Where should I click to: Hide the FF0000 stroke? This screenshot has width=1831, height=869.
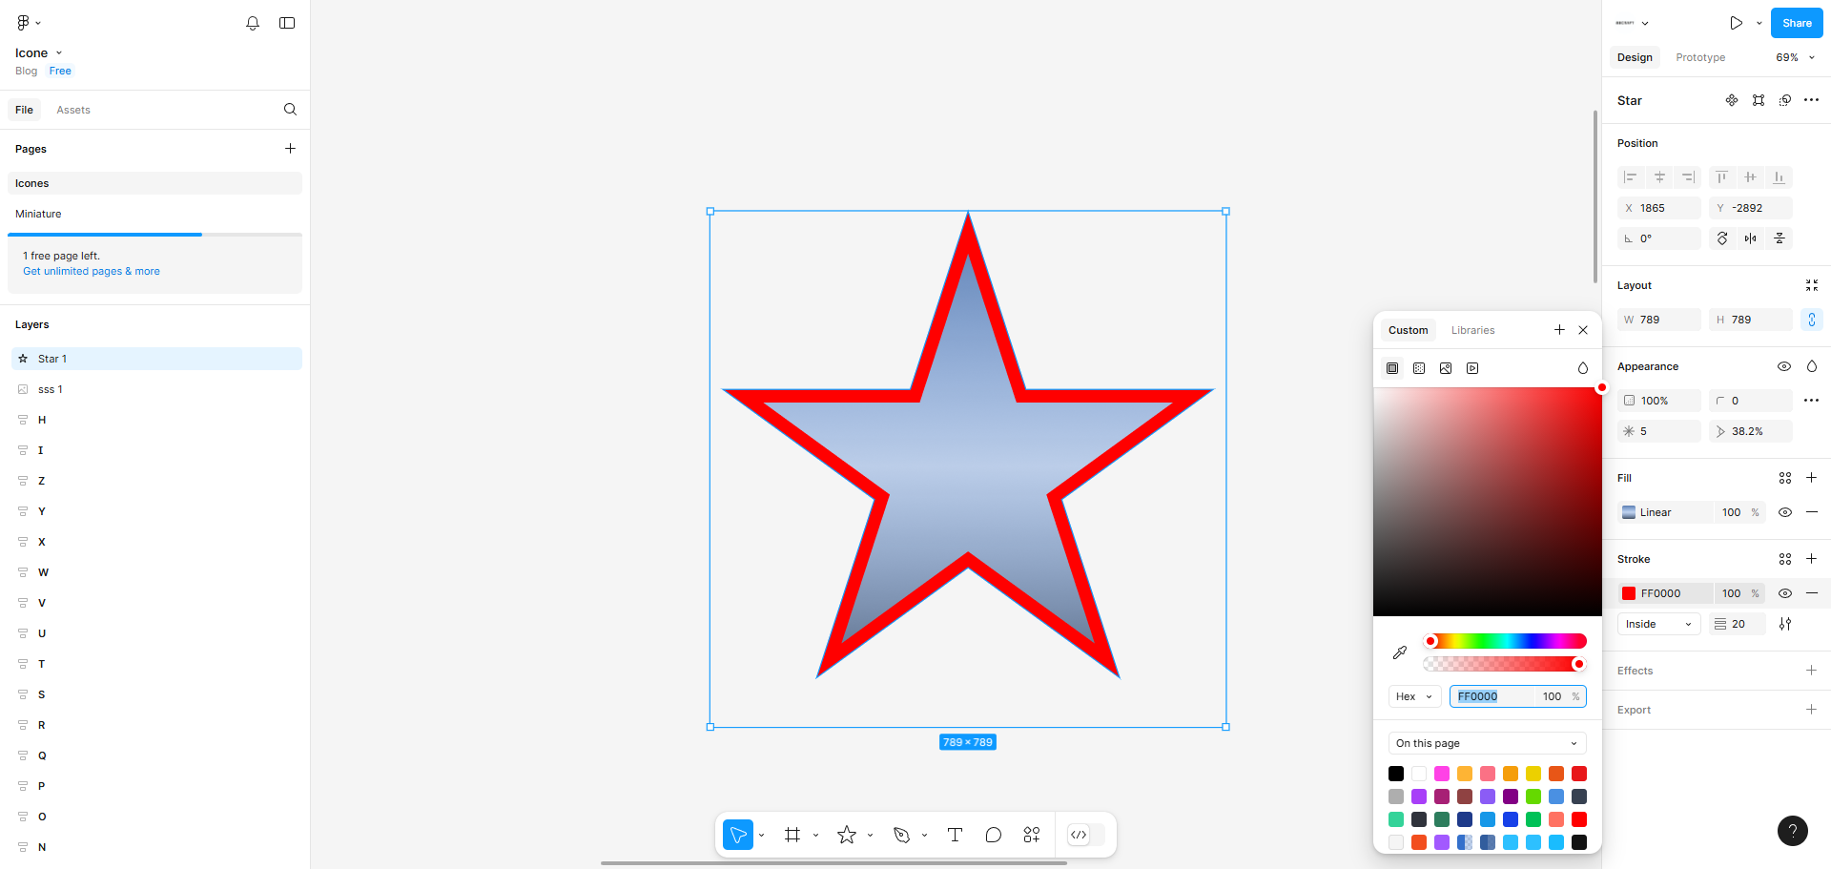(1785, 593)
